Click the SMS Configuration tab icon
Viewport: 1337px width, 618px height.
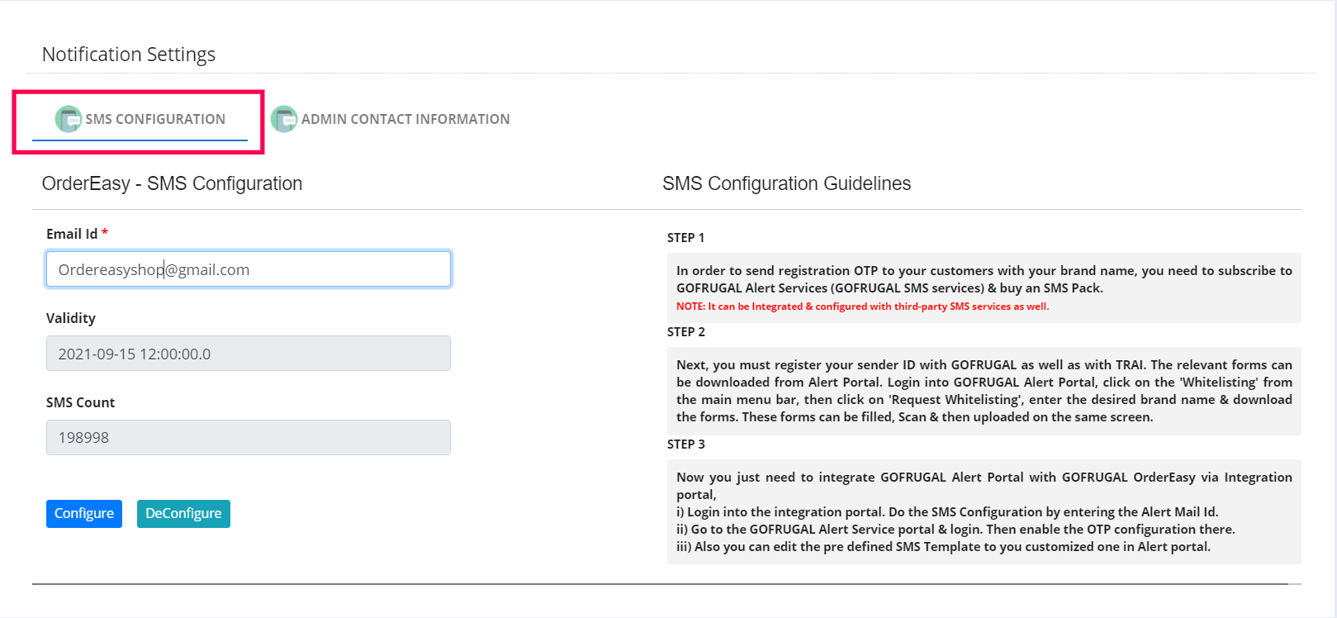pos(69,119)
